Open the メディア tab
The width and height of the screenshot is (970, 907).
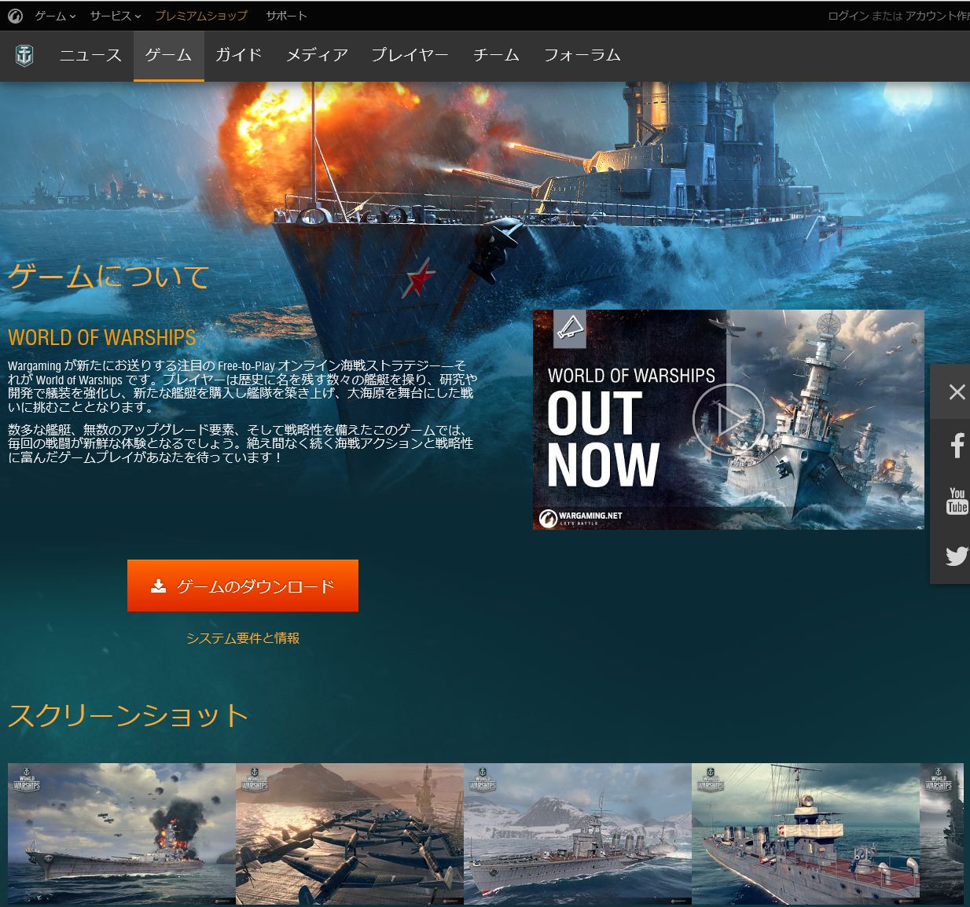(x=317, y=55)
